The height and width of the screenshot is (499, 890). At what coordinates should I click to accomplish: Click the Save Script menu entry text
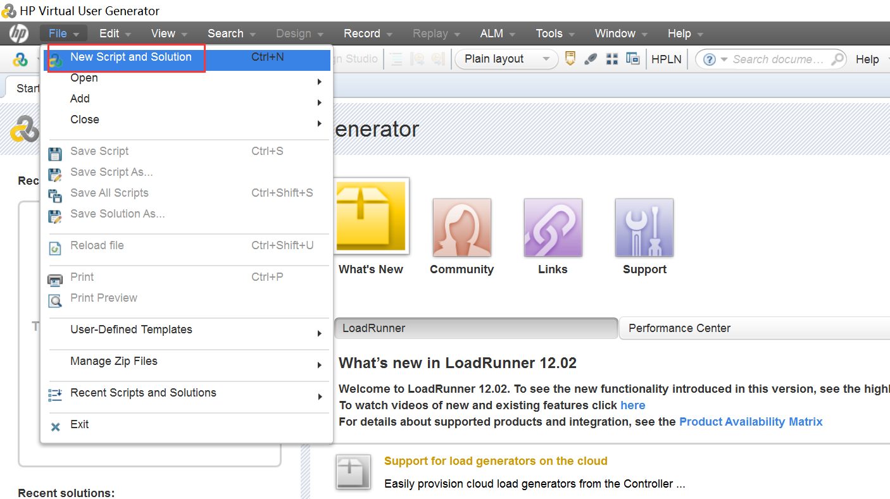pyautogui.click(x=99, y=151)
